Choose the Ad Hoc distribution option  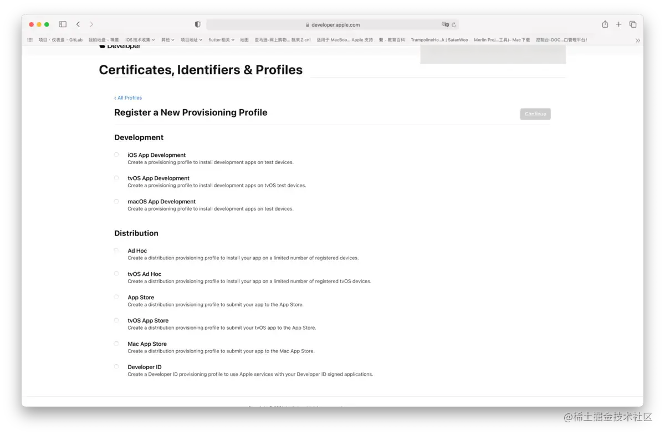(x=116, y=250)
